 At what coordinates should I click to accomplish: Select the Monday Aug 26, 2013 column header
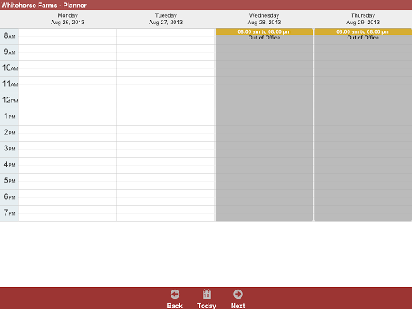(68, 19)
